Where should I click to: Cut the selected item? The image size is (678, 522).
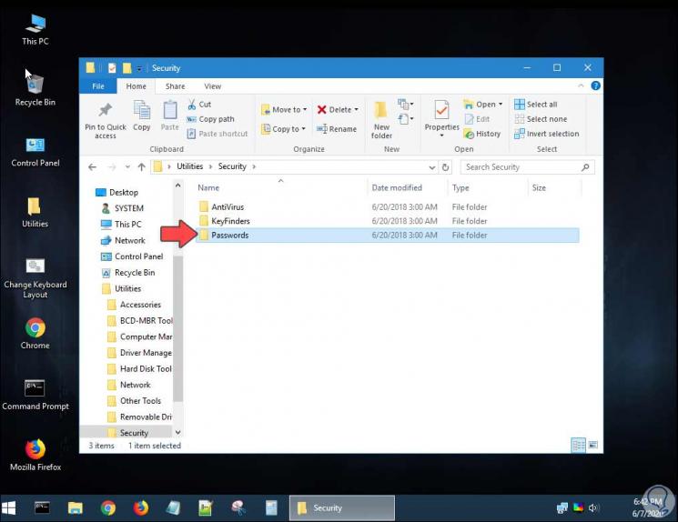(x=199, y=105)
